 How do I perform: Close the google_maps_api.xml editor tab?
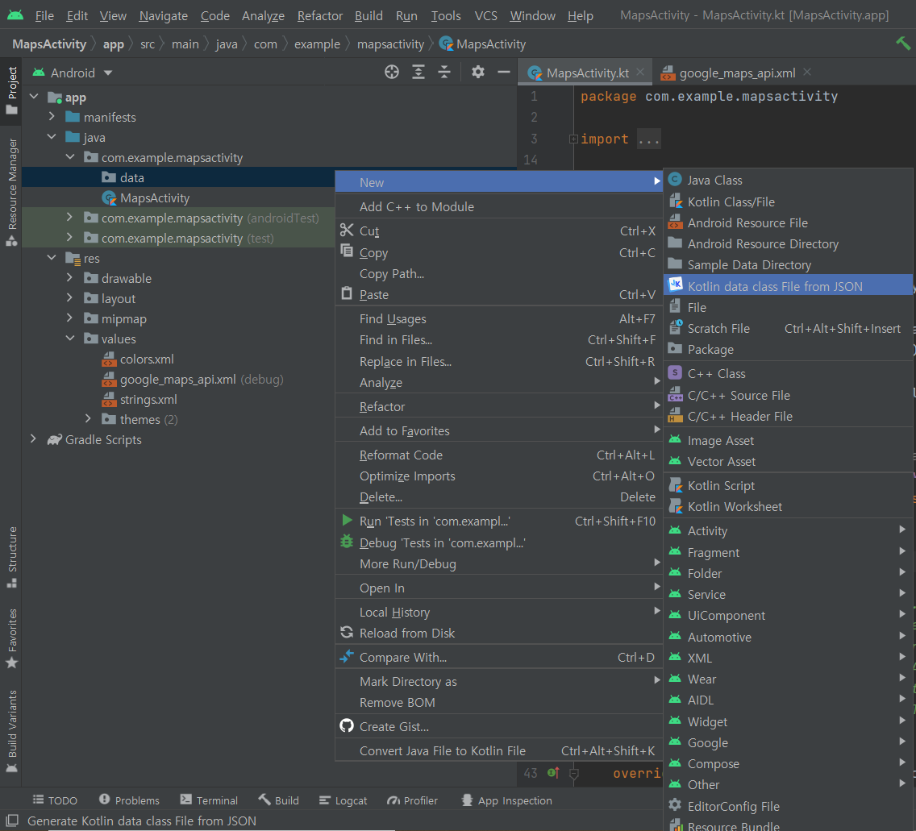(x=807, y=72)
